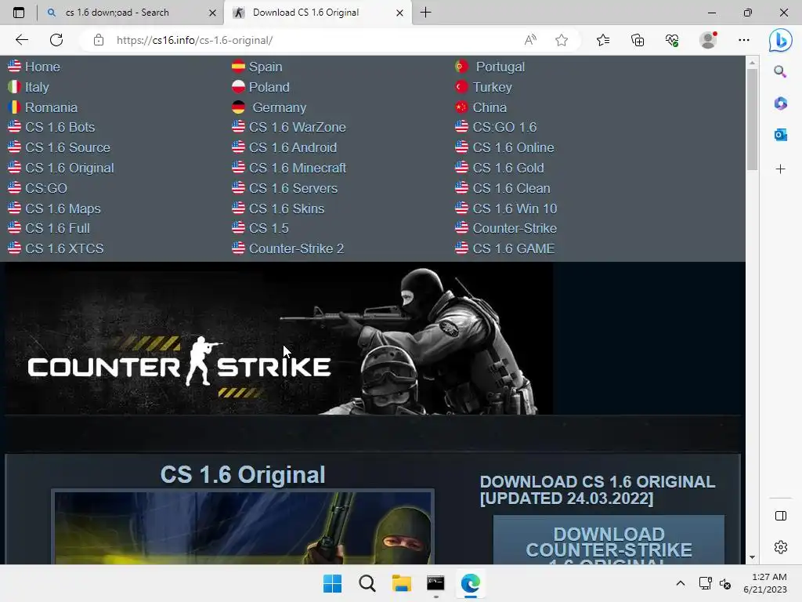Open CS 1.6 Minecraft link
The image size is (802, 602).
(x=297, y=168)
